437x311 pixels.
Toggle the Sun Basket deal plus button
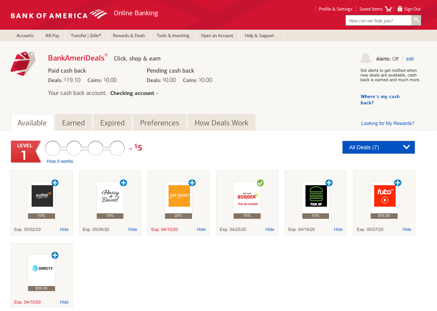(x=192, y=183)
